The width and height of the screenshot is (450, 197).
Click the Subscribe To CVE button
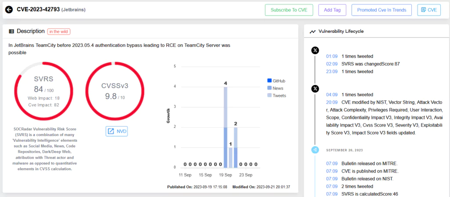[289, 10]
